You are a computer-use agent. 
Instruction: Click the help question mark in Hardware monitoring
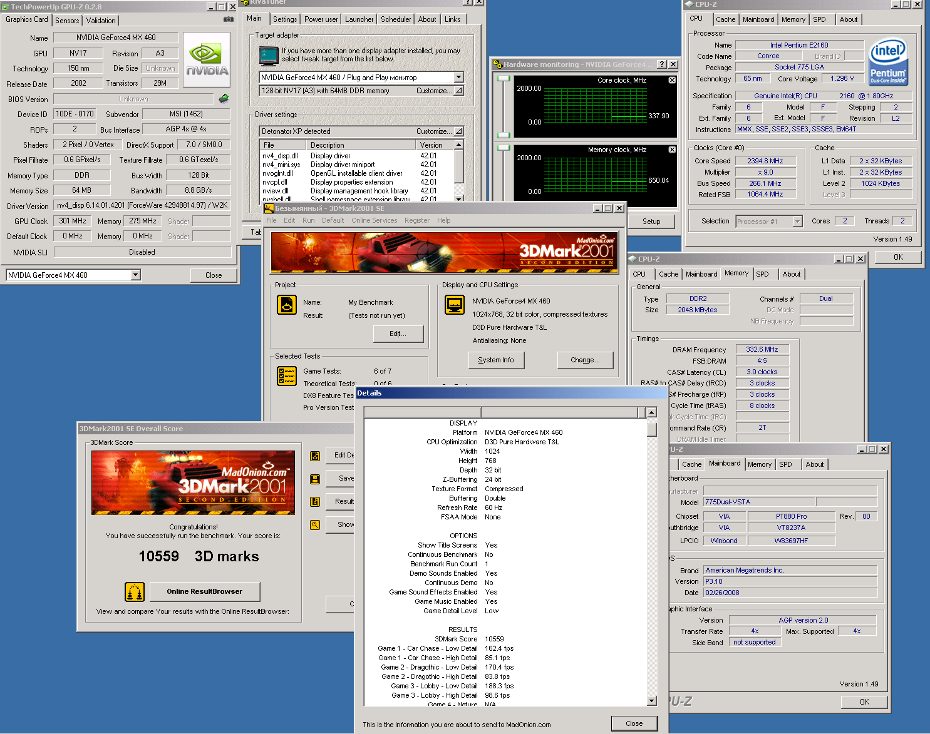pyautogui.click(x=662, y=64)
